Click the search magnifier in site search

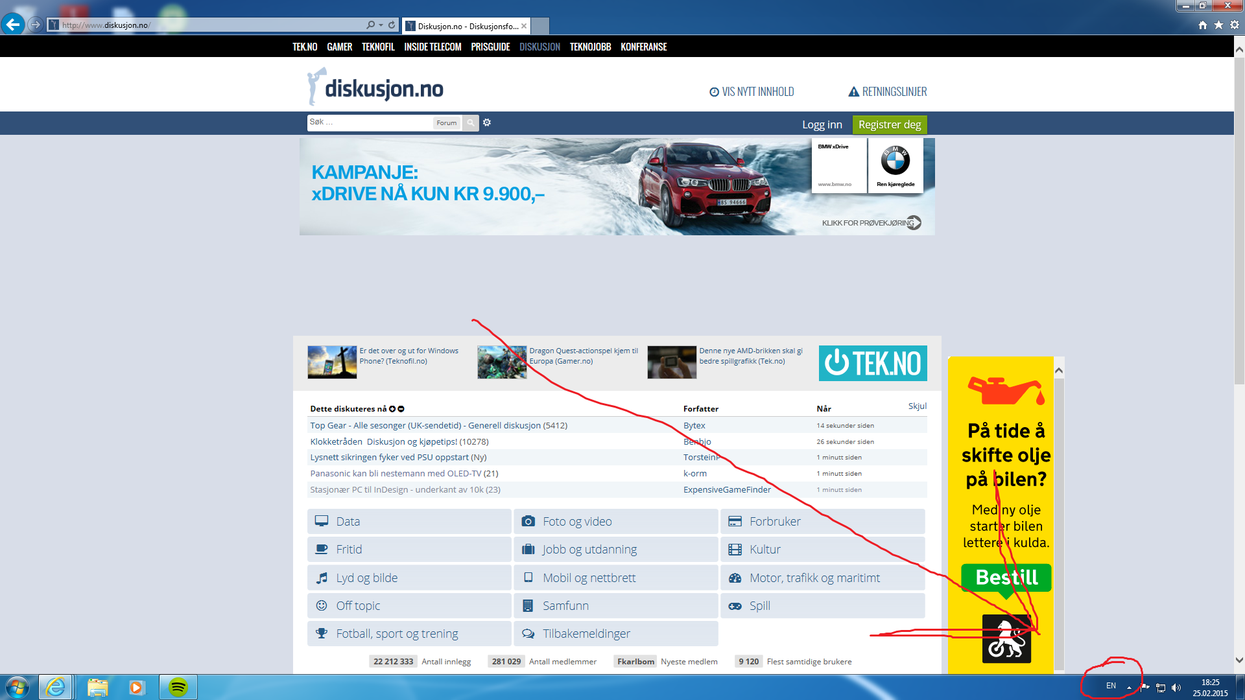pyautogui.click(x=471, y=122)
